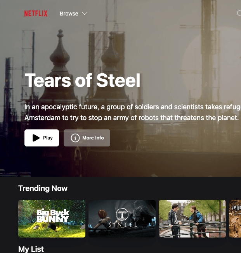
Task: Expand the Browse chevron arrow
Action: click(x=85, y=14)
